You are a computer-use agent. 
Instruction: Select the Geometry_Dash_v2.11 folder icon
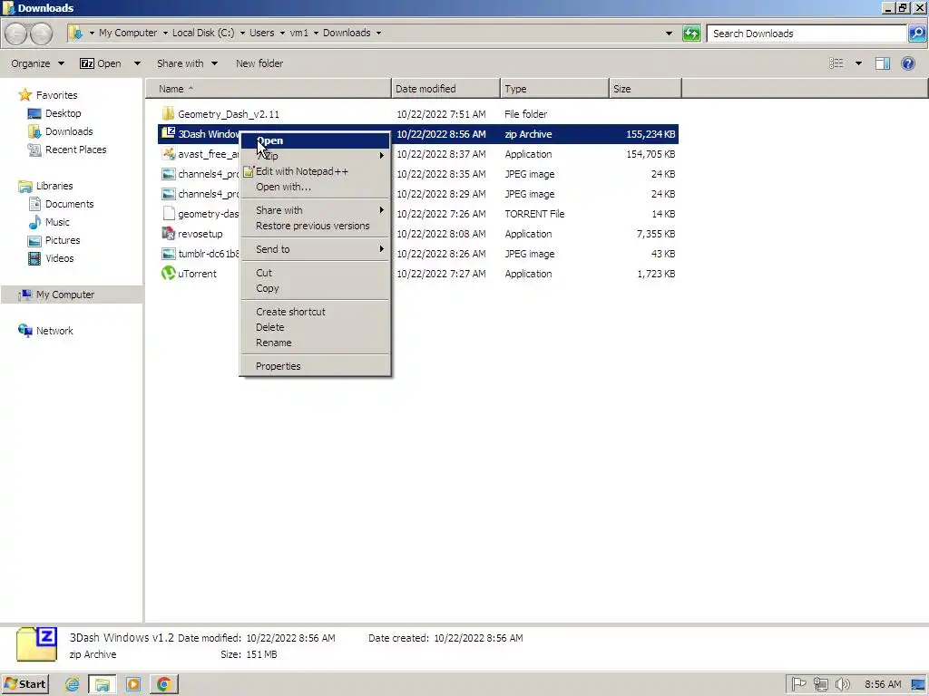(168, 113)
